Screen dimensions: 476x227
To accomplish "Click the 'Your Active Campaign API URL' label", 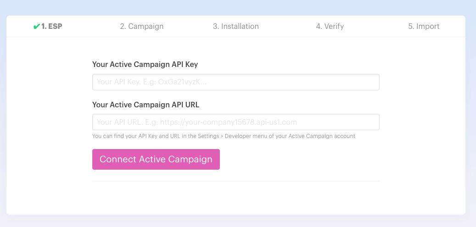I will (x=146, y=105).
